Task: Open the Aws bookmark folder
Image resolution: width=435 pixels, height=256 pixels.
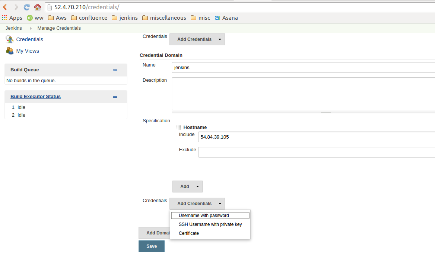Action: [x=57, y=18]
